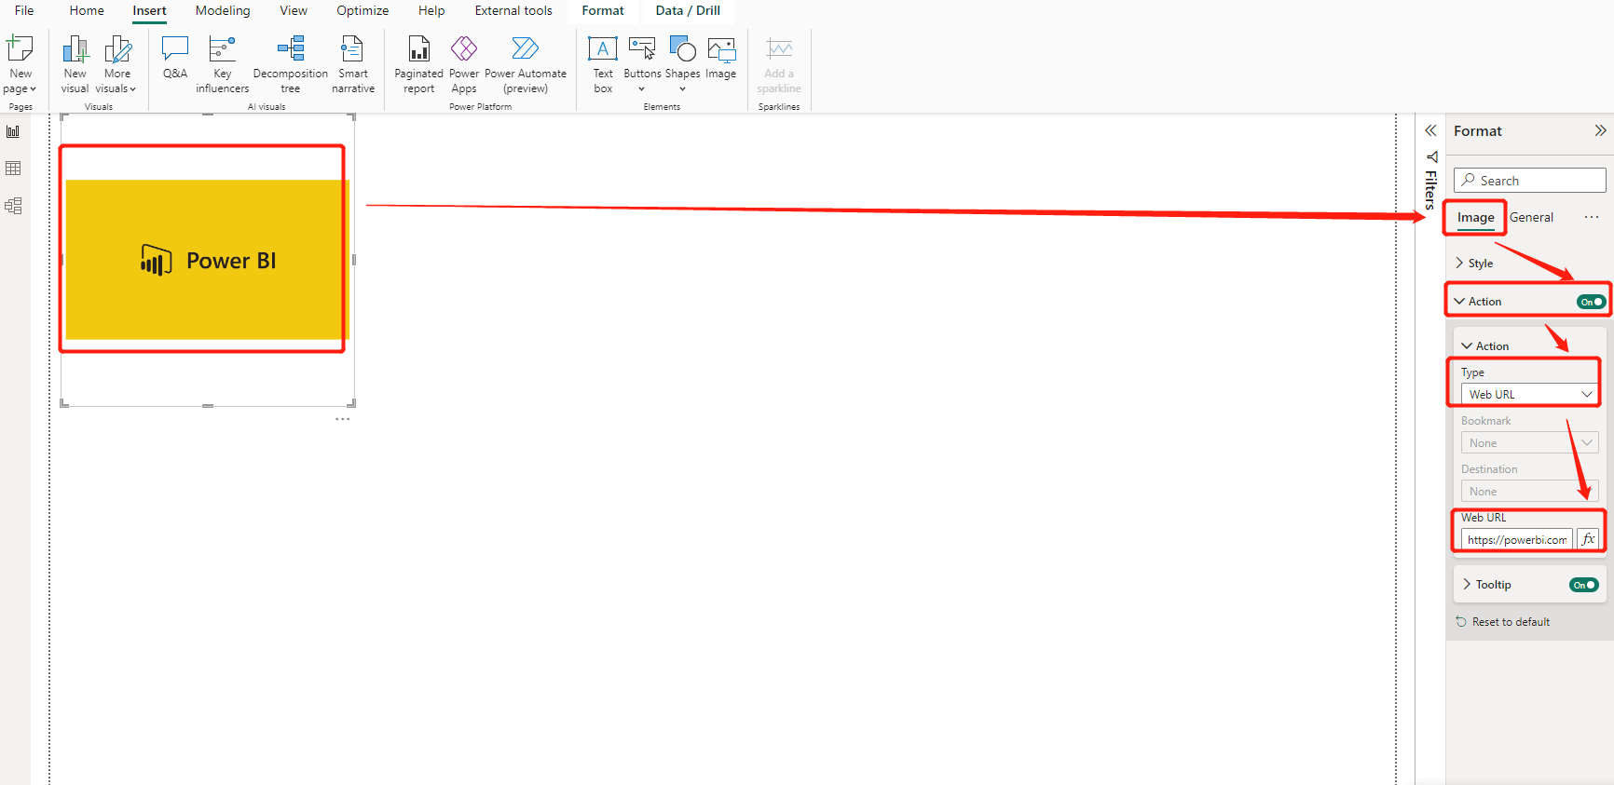This screenshot has width=1614, height=785.
Task: Insert Decomposition tree visual
Action: click(x=290, y=63)
